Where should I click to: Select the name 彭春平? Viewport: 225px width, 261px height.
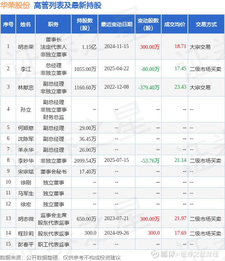click(26, 244)
